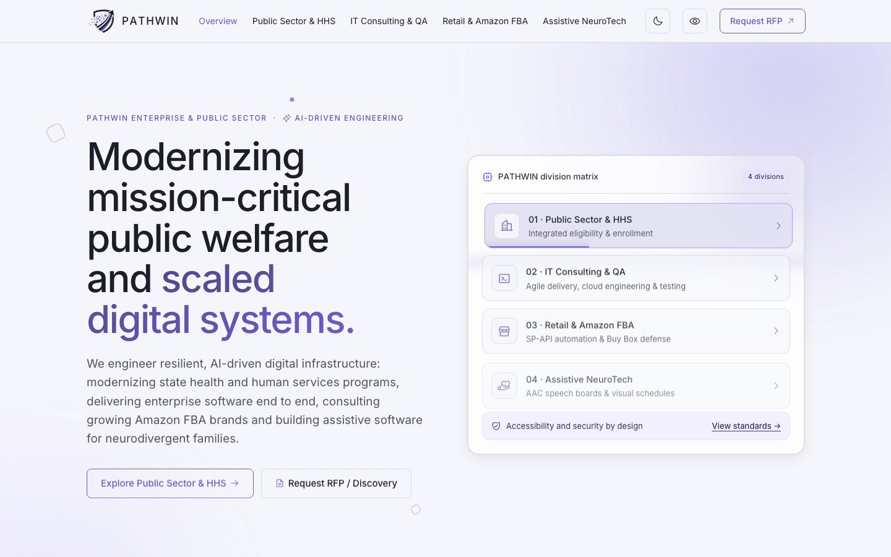
Task: Select the 04 · Assistive NeuroTech row
Action: 636,386
